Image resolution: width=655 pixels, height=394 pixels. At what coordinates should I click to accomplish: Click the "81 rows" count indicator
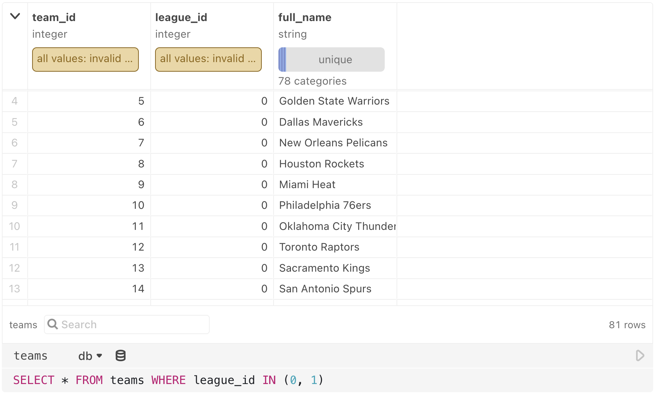point(627,325)
